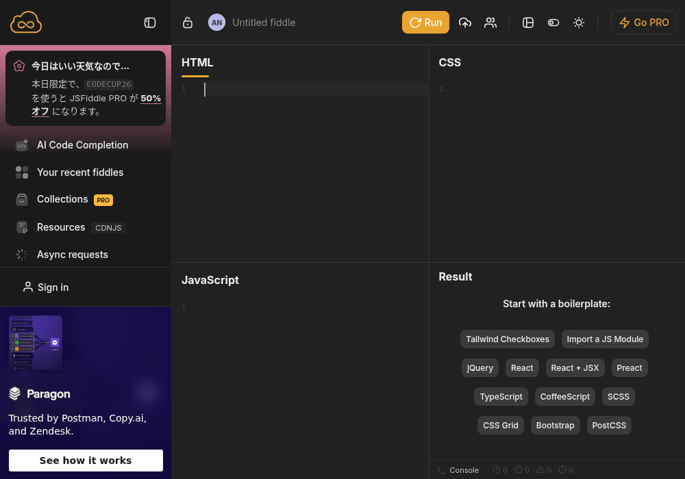Open the editor layout icon
The image size is (685, 479).
pos(527,23)
